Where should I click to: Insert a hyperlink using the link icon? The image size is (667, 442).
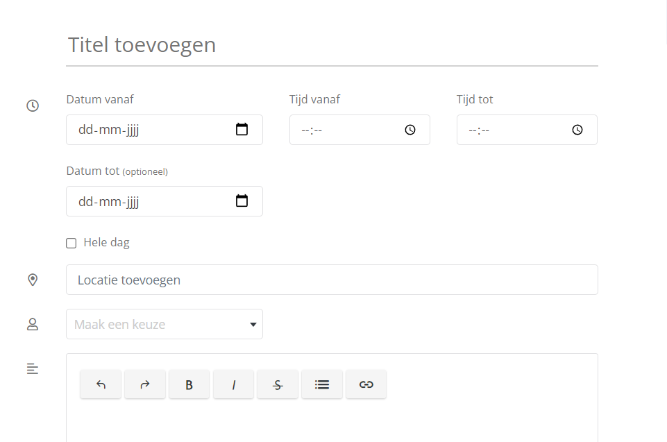(366, 384)
